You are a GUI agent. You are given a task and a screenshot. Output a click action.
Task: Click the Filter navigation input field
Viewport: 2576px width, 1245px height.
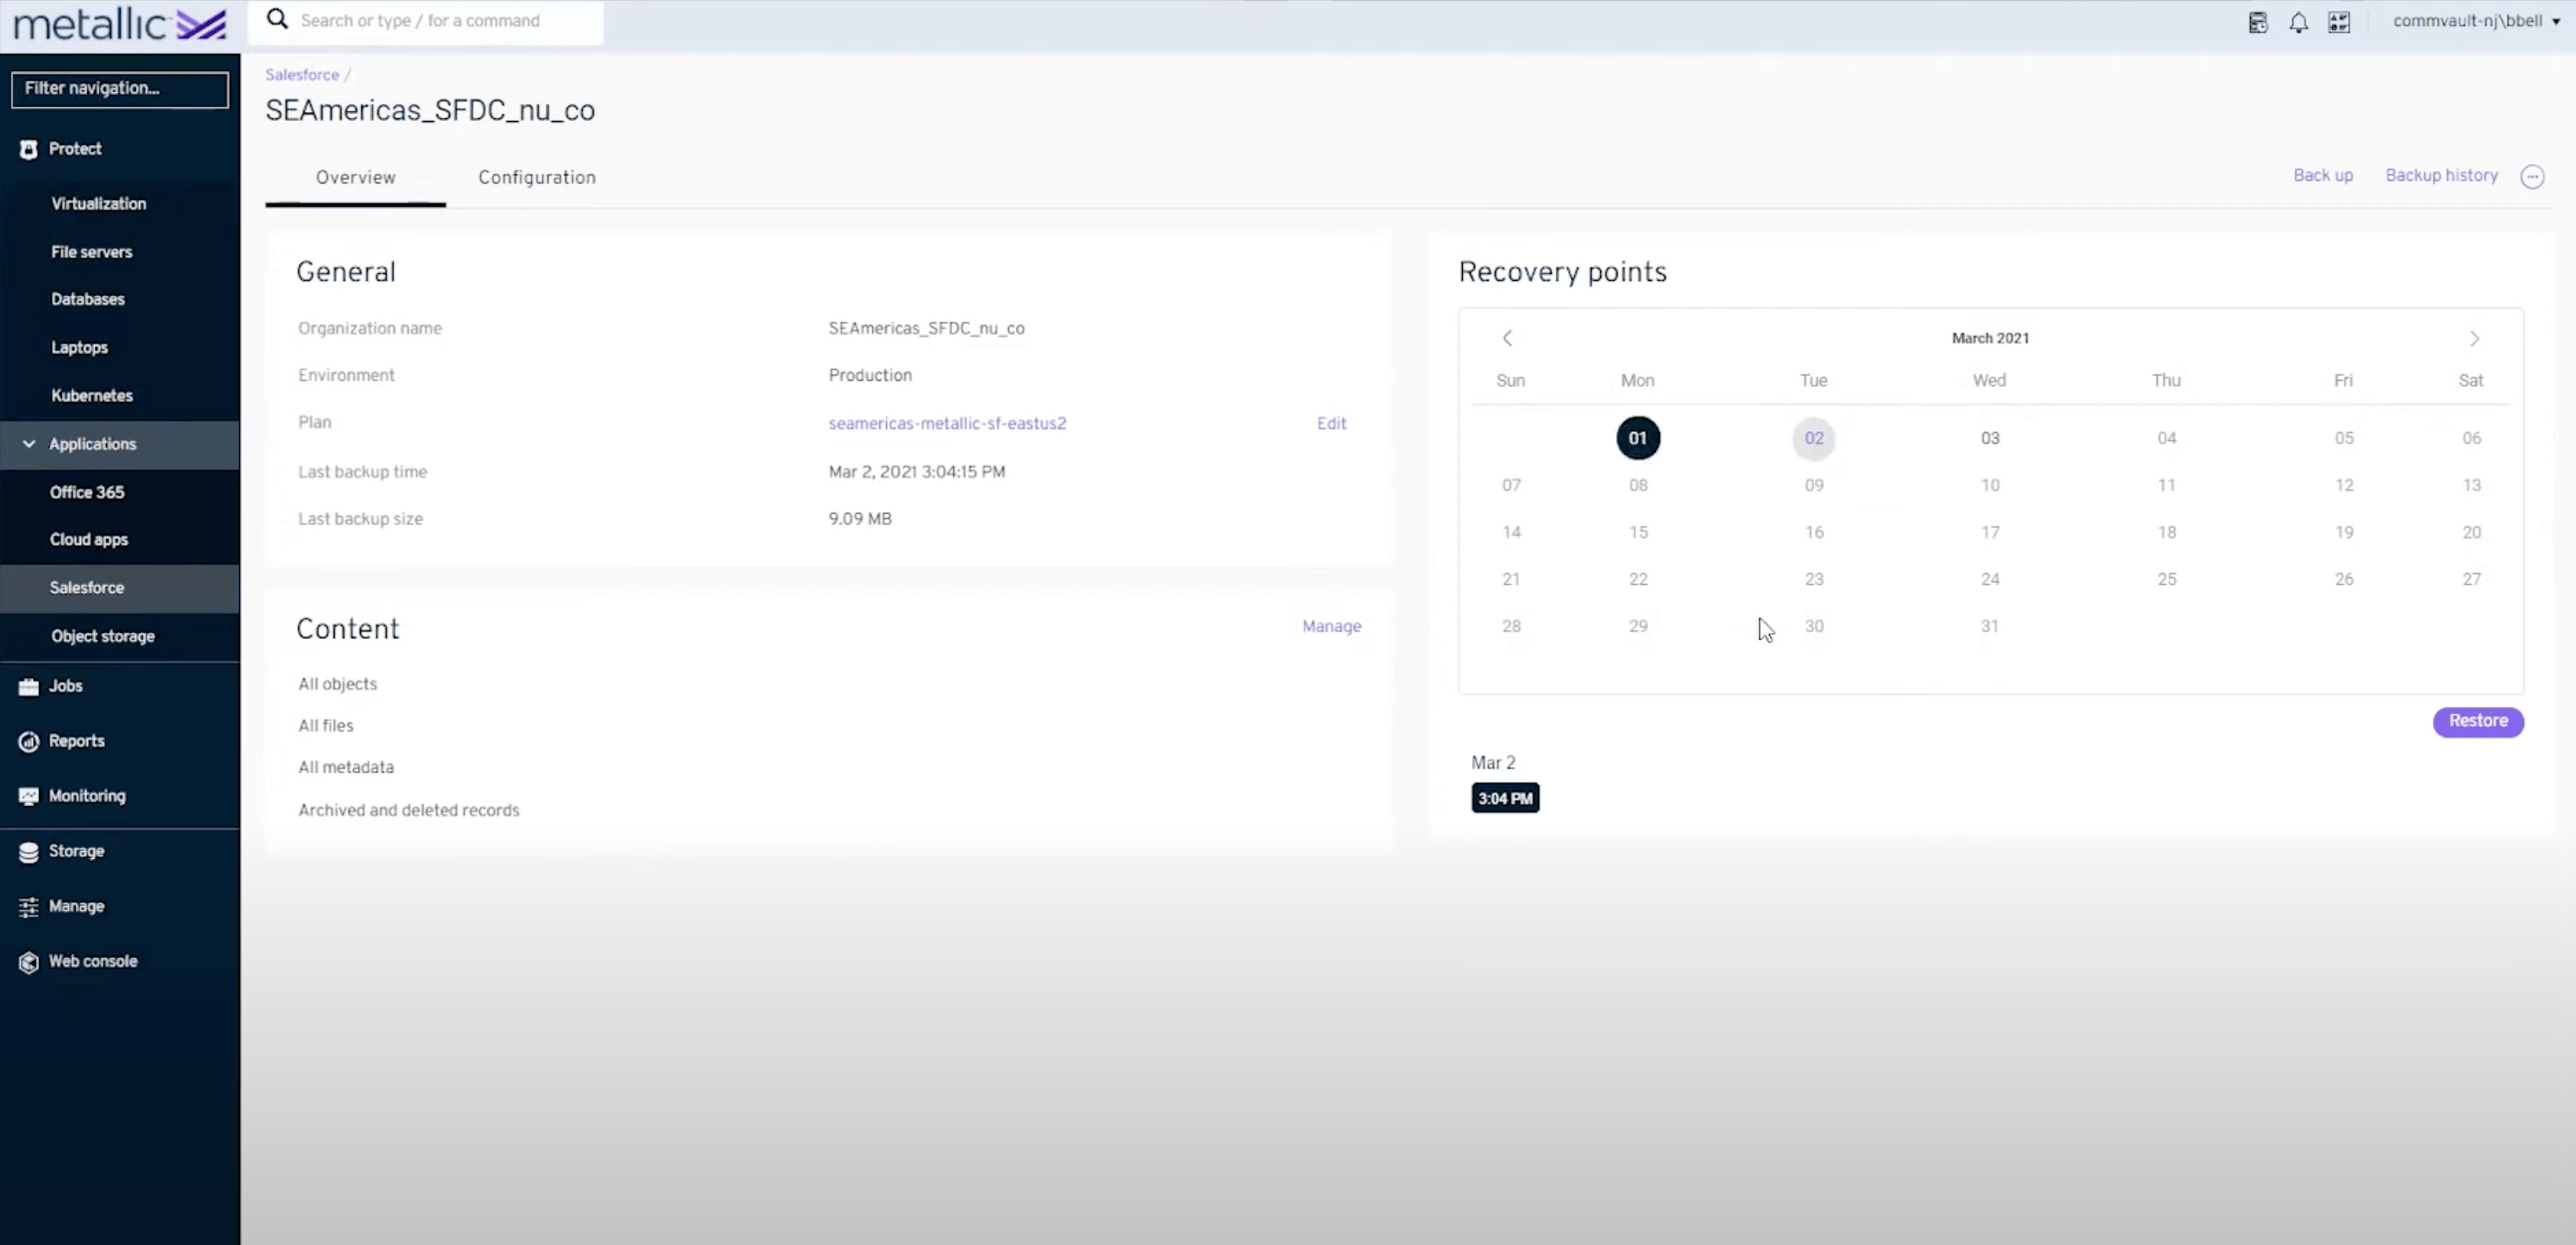pyautogui.click(x=120, y=89)
